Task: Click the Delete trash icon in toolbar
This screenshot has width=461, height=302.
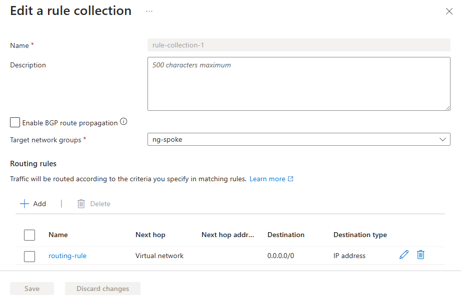Action: (81, 203)
